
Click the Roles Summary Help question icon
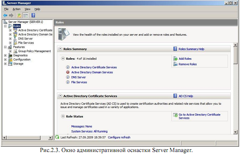click(x=175, y=49)
